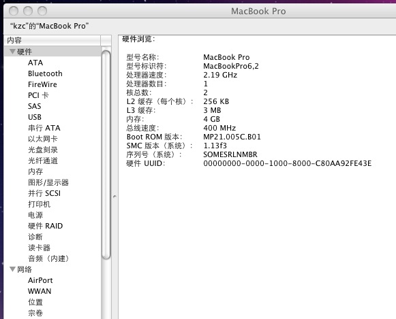Click the serial number SOMESRLNMBR

pos(230,154)
